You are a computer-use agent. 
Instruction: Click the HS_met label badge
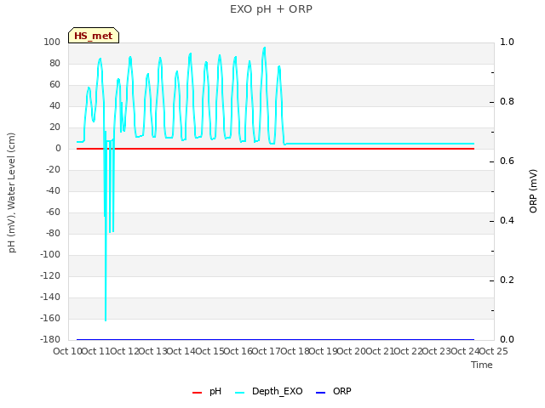click(x=94, y=36)
